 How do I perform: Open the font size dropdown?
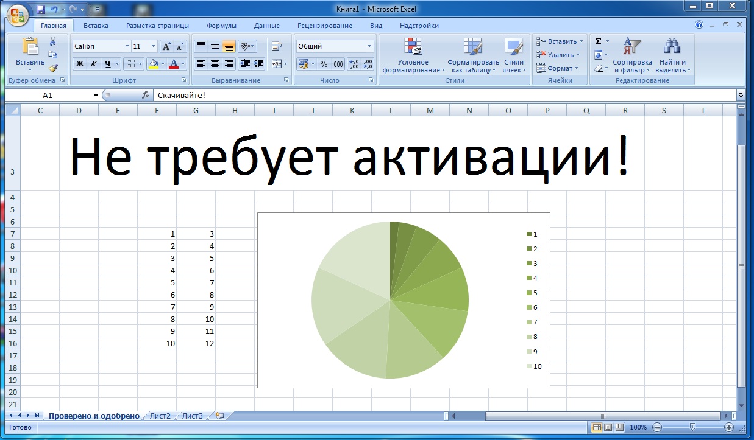click(x=152, y=46)
